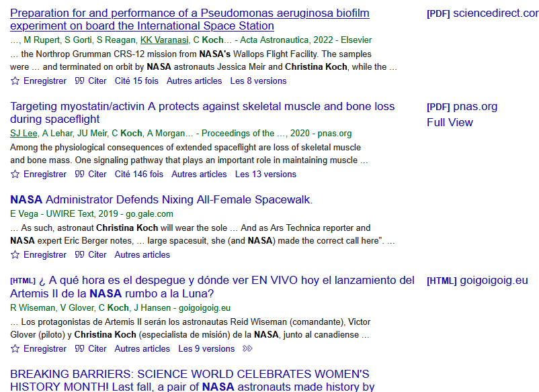This screenshot has width=539, height=392.
Task: Click quote icon for myostatin/activin result
Action: (x=79, y=175)
